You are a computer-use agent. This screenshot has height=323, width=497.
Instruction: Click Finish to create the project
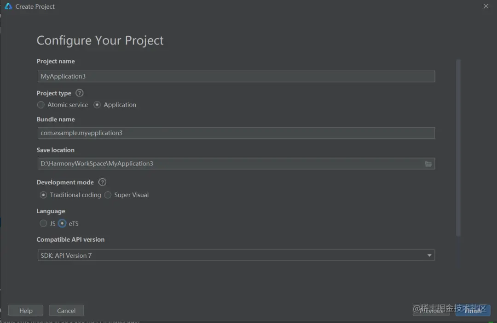coord(473,311)
